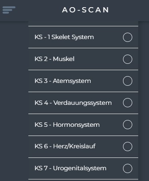Tick the KS 5 - Hormonsystem radio button
This screenshot has width=149, height=181.
pyautogui.click(x=127, y=124)
